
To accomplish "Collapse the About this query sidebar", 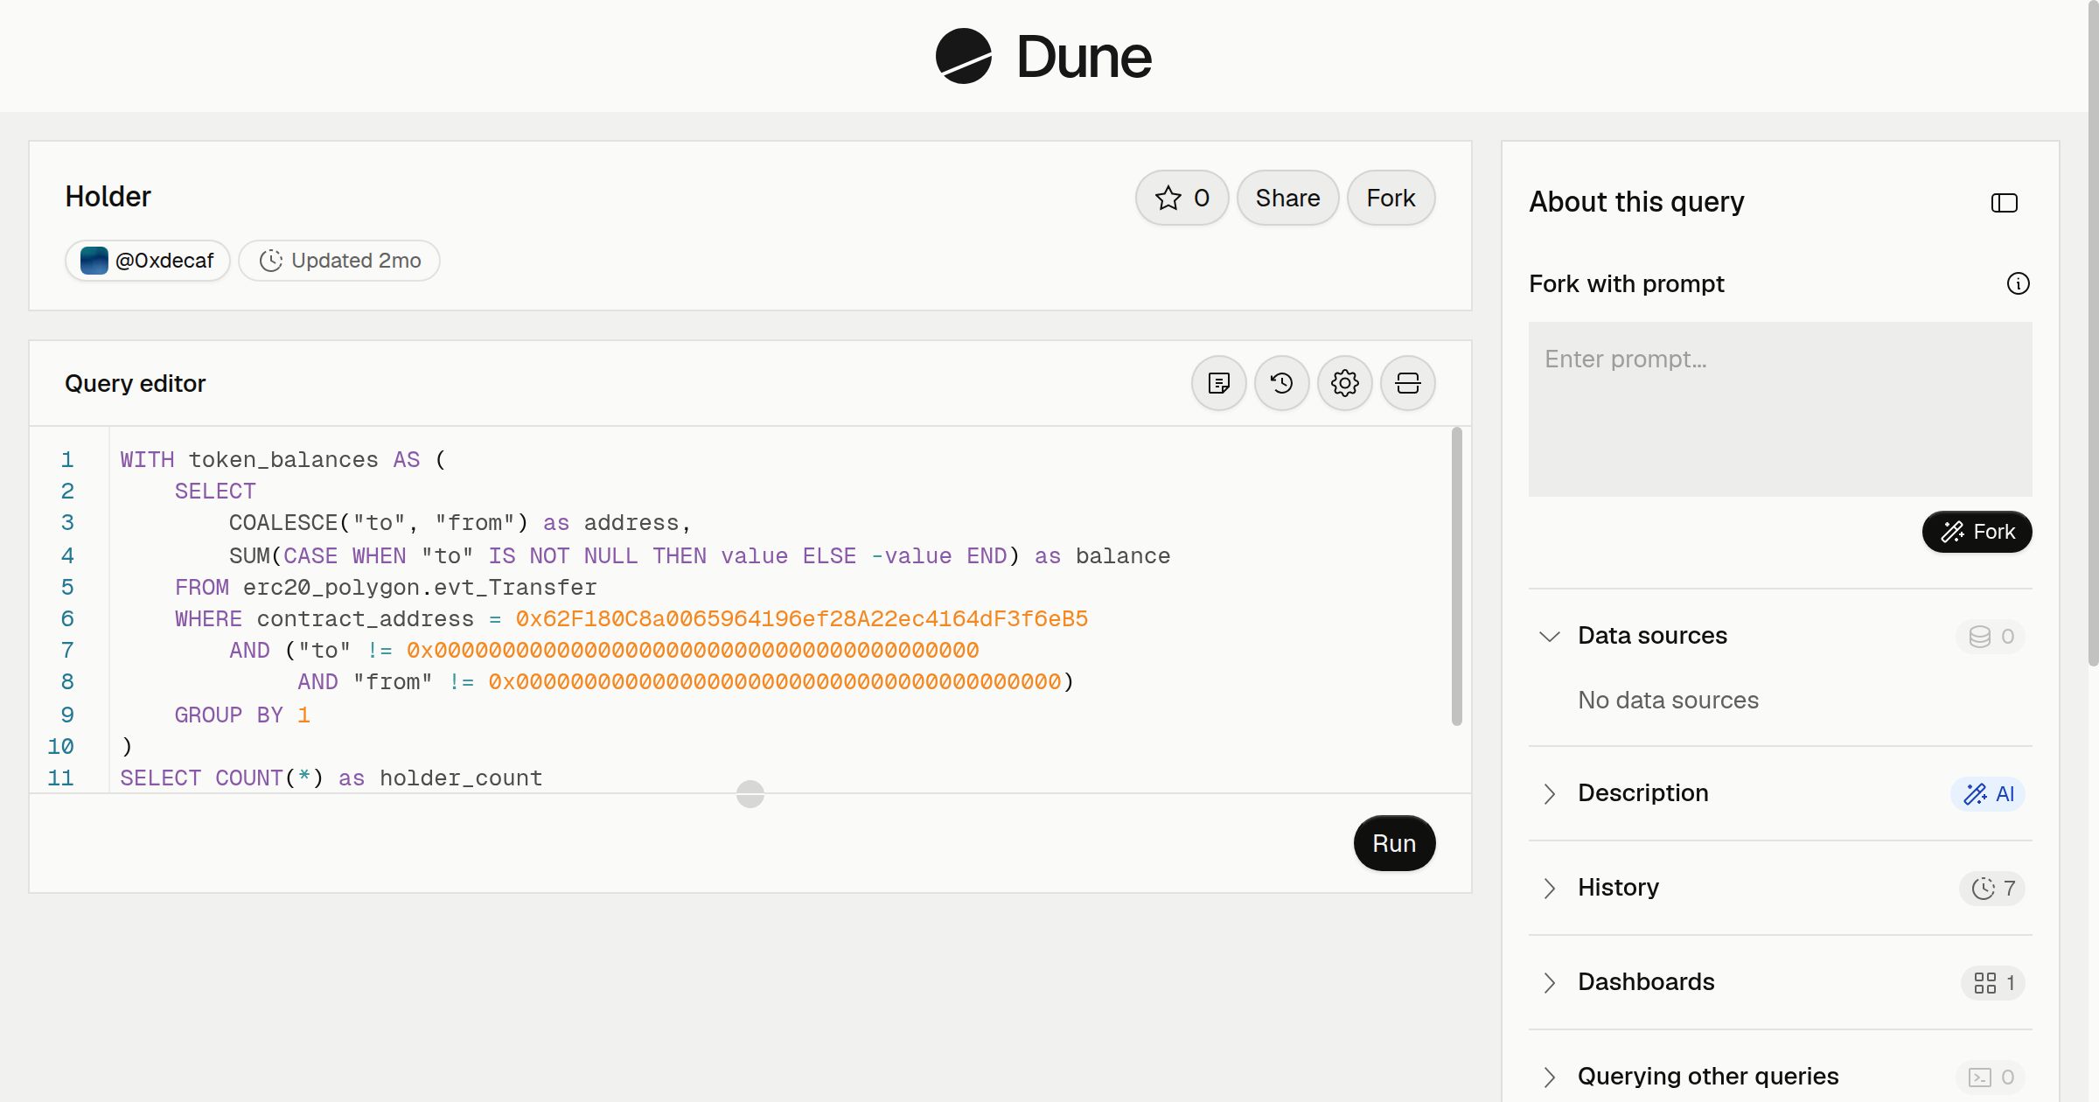I will pyautogui.click(x=2005, y=203).
